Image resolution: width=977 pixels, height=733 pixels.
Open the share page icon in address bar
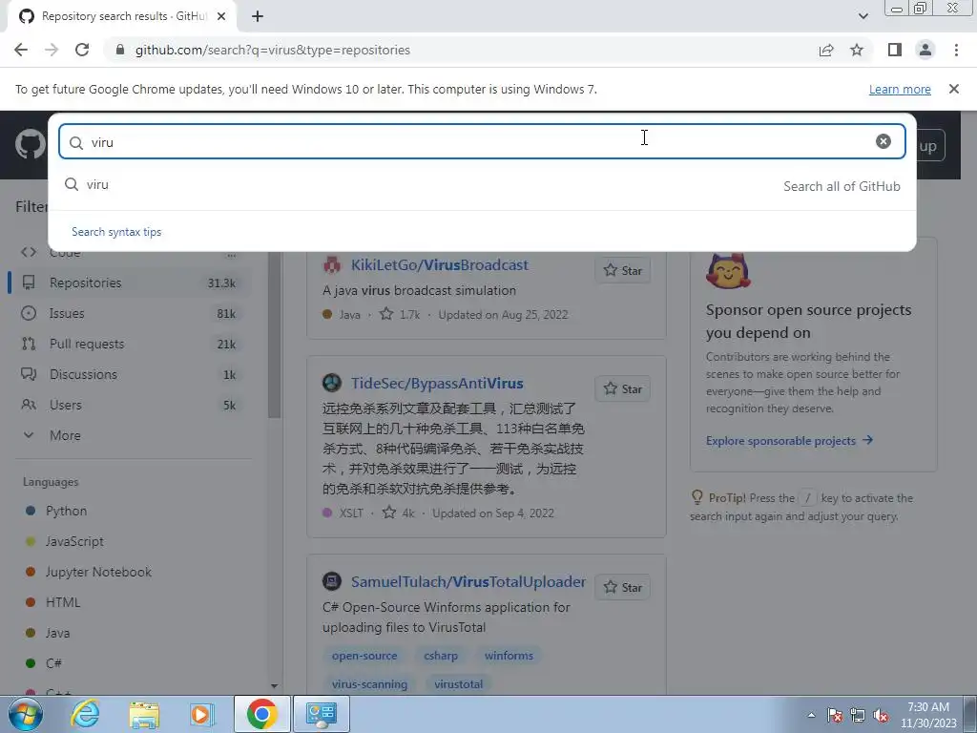click(x=826, y=50)
